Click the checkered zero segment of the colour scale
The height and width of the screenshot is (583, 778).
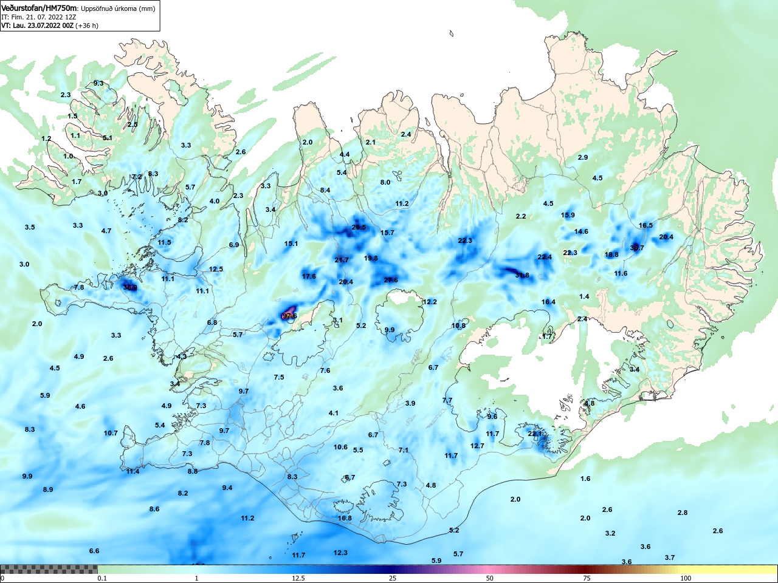pyautogui.click(x=49, y=570)
